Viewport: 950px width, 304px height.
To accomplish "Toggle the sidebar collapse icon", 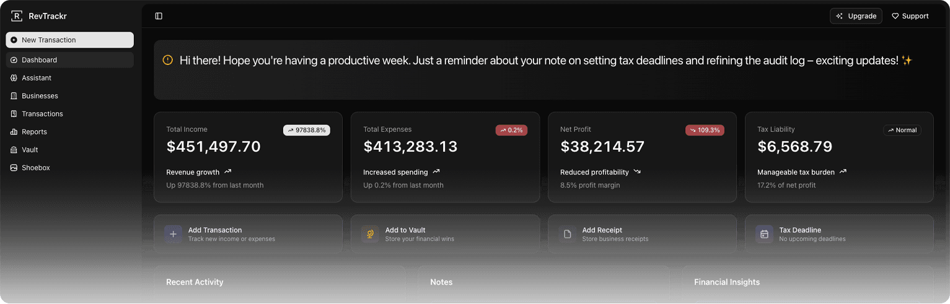I will click(x=159, y=16).
